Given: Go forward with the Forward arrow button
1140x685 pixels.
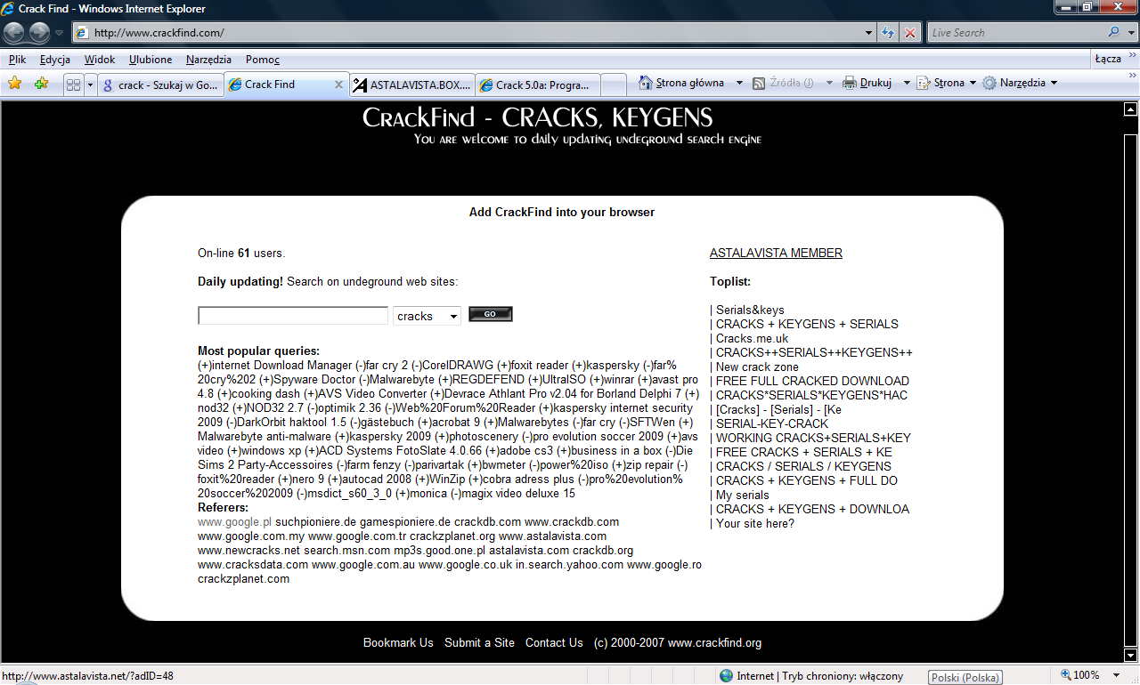Looking at the screenshot, I should click(x=39, y=33).
